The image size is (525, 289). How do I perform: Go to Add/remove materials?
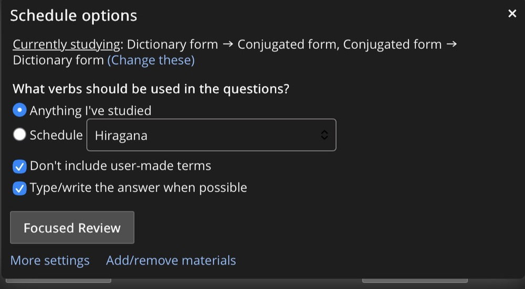click(171, 260)
